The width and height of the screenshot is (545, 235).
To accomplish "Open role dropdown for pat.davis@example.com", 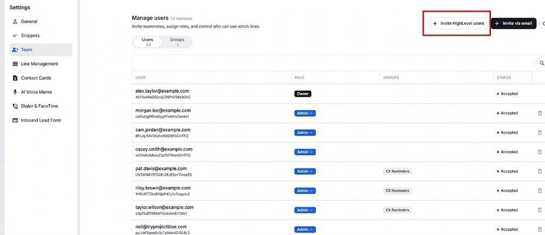I will pos(305,171).
